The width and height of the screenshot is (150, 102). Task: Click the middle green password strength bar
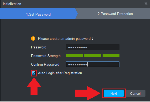[93, 56]
